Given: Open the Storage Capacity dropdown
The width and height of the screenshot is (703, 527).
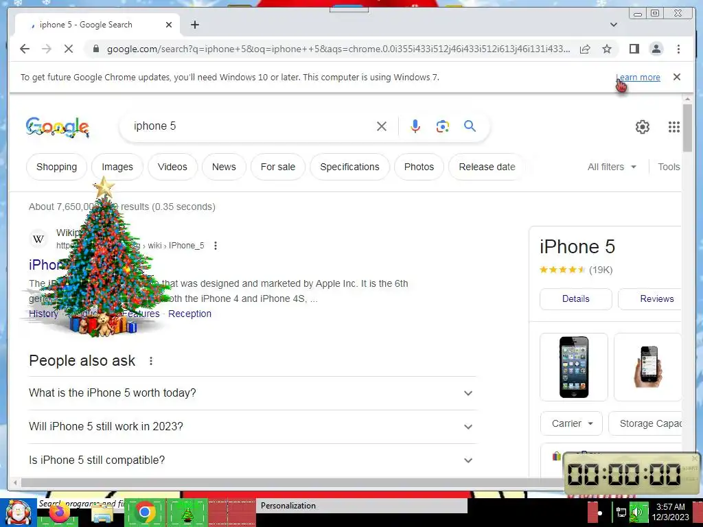Looking at the screenshot, I should [x=645, y=423].
